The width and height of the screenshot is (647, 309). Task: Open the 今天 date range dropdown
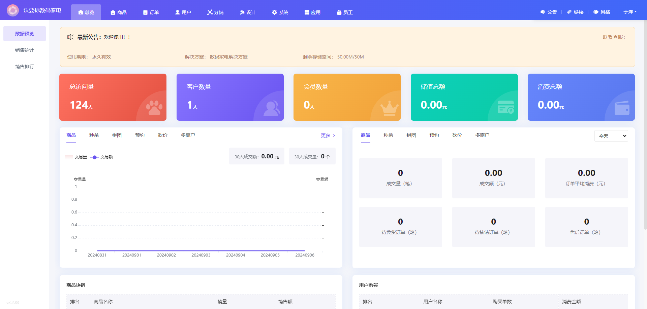pos(611,136)
